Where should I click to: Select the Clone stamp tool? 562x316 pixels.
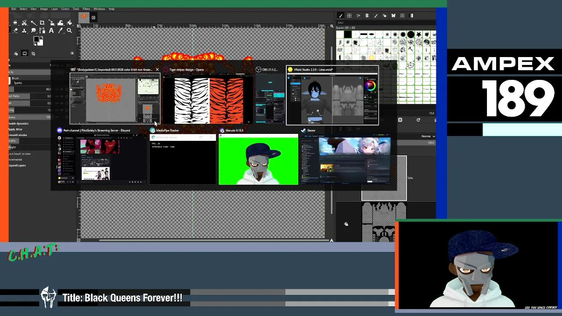24,31
